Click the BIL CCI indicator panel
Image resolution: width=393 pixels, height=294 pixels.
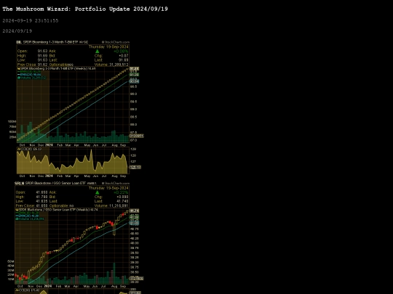tap(73, 160)
